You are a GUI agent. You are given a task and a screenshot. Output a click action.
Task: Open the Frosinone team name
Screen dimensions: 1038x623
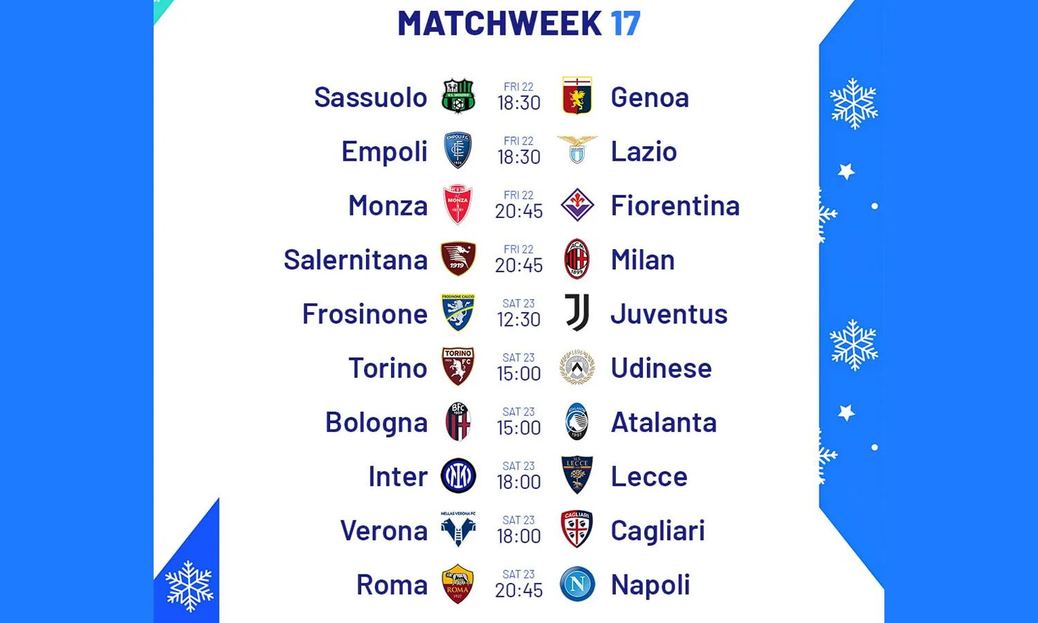[365, 314]
